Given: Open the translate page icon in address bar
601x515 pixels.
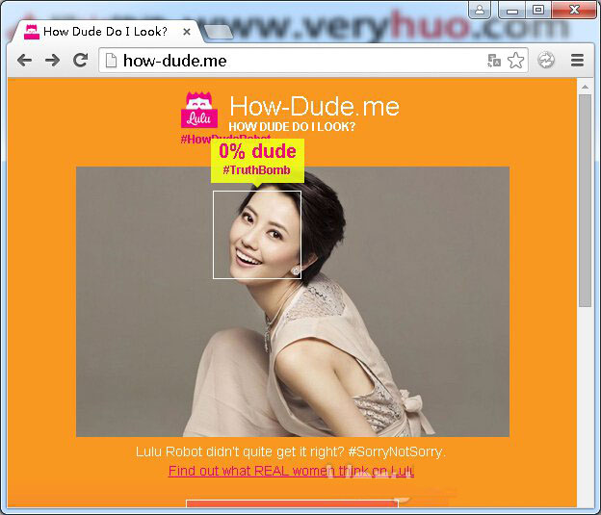Looking at the screenshot, I should (494, 61).
